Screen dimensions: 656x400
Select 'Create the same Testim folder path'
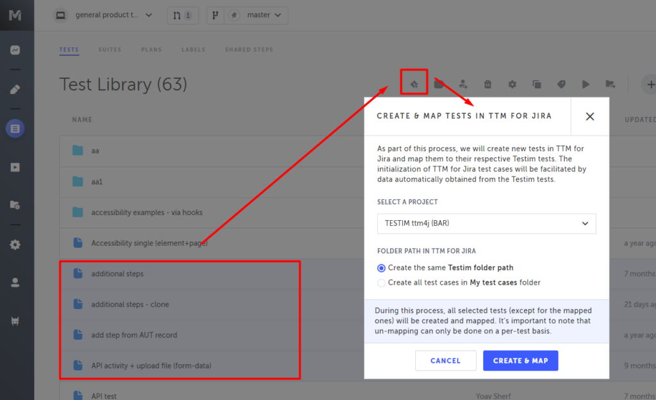pos(382,268)
